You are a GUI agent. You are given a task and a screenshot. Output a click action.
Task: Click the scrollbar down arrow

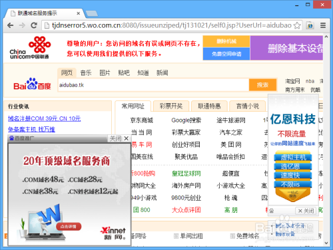click(x=326, y=243)
